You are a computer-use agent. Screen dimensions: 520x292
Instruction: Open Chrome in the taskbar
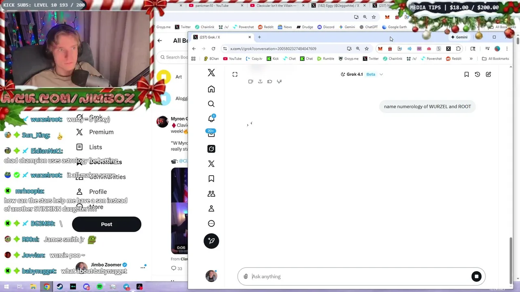[x=46, y=287]
